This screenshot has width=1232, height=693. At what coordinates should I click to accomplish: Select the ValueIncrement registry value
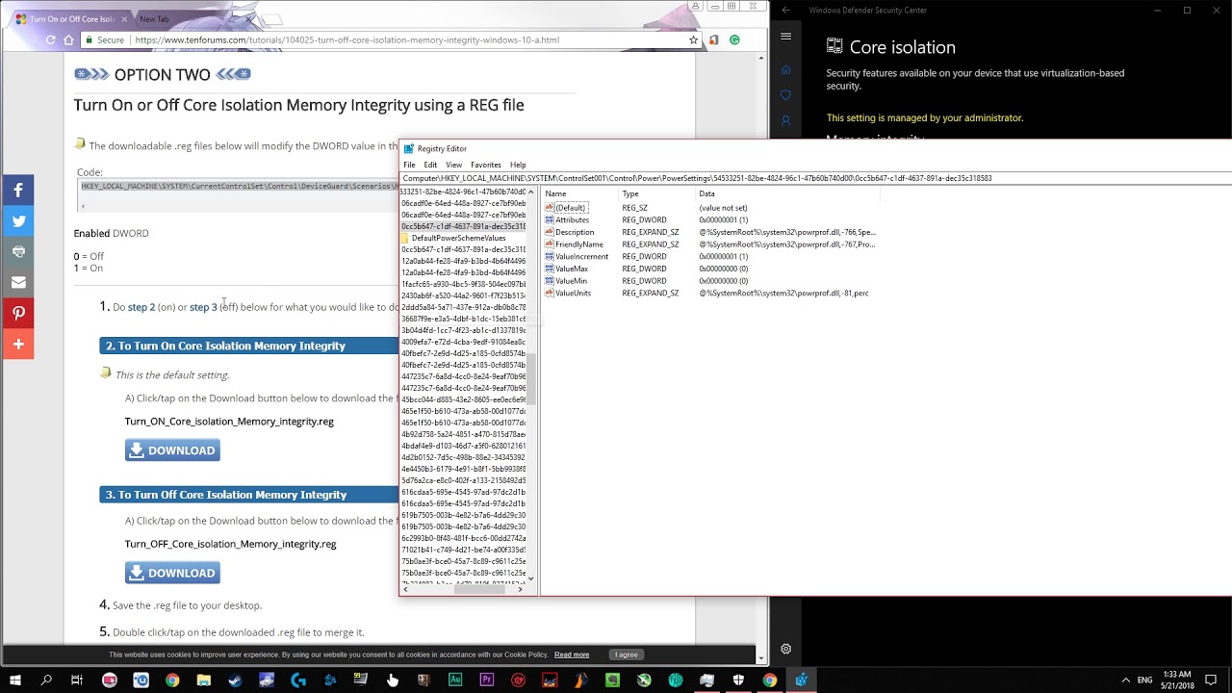[581, 257]
